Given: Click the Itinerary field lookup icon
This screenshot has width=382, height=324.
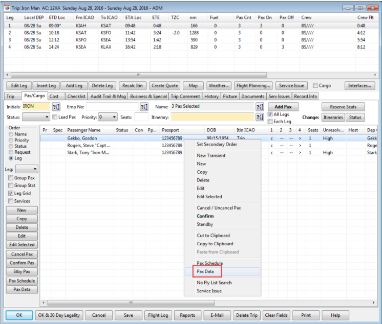Looking at the screenshot, I should coord(260,118).
